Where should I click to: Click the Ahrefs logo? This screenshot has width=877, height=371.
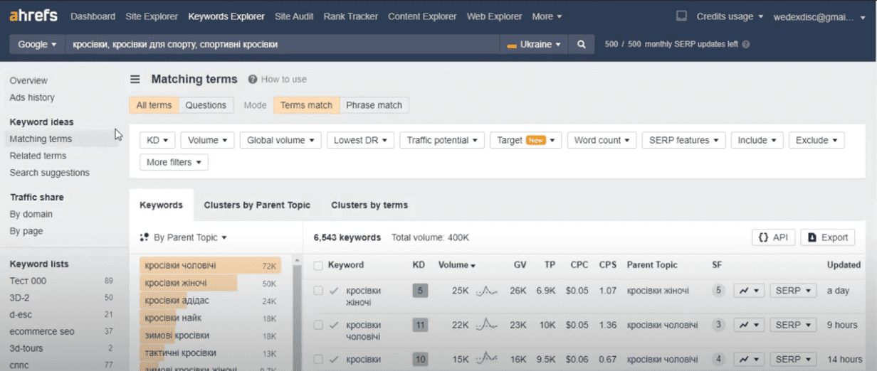[33, 16]
